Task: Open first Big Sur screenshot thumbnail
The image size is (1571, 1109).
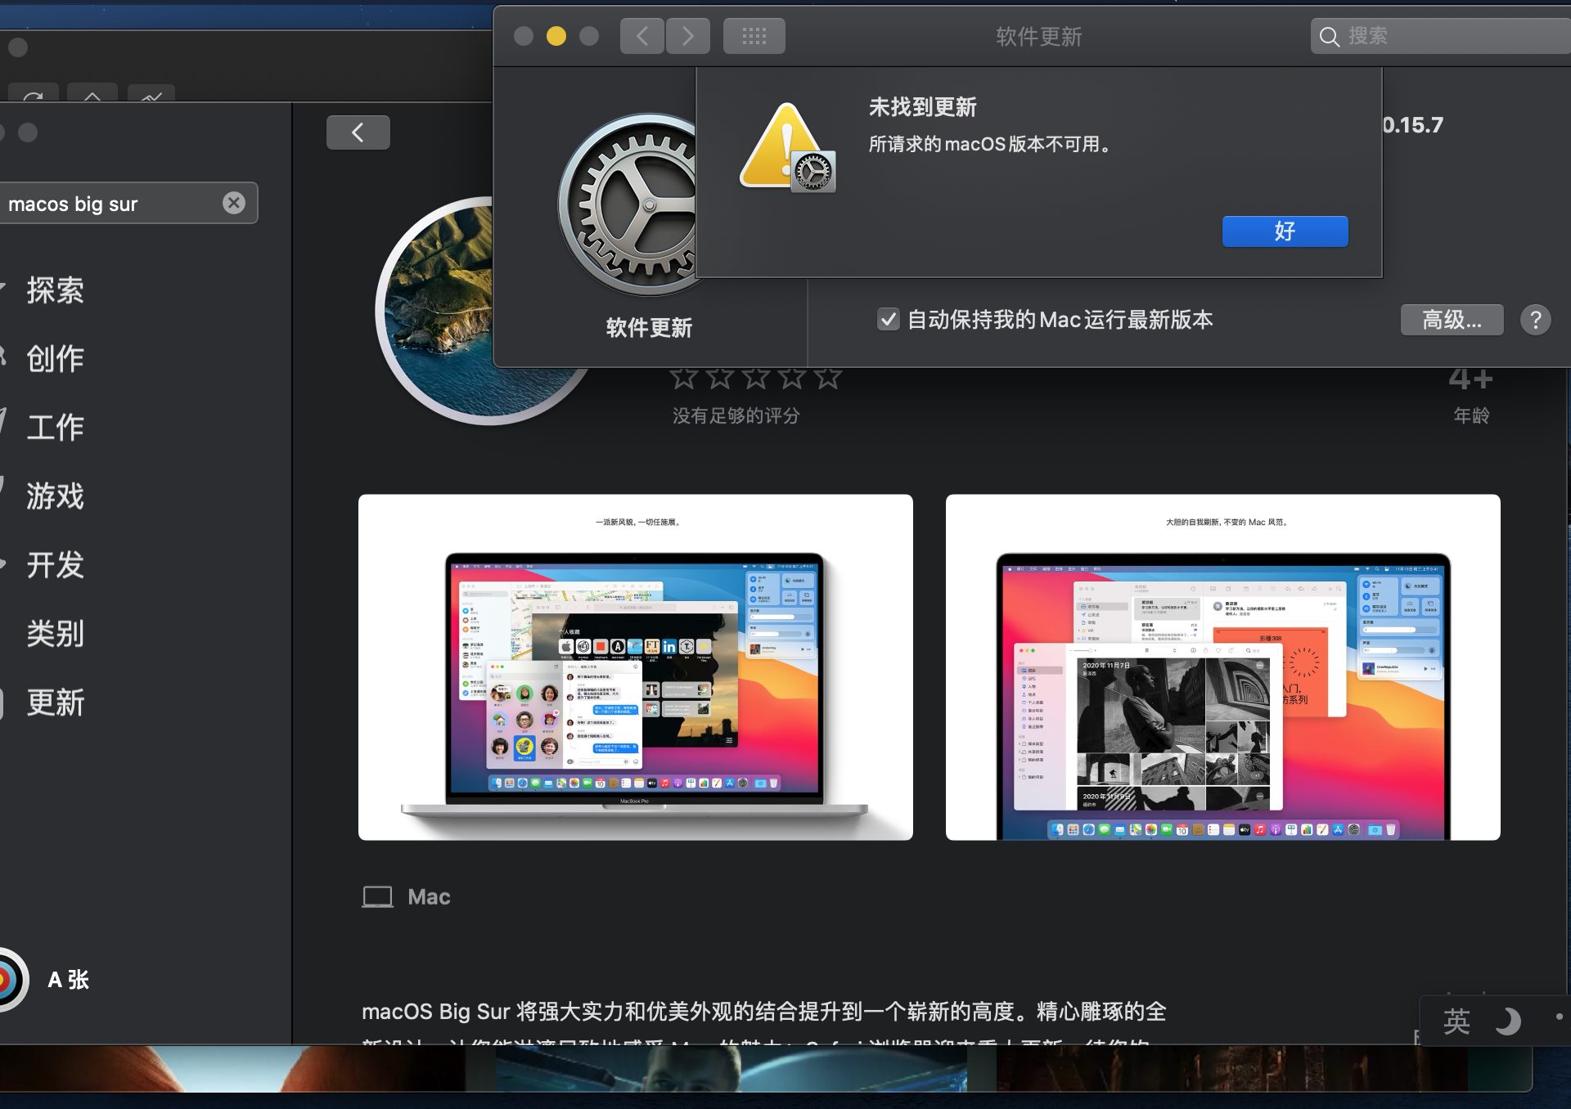Action: pyautogui.click(x=635, y=667)
